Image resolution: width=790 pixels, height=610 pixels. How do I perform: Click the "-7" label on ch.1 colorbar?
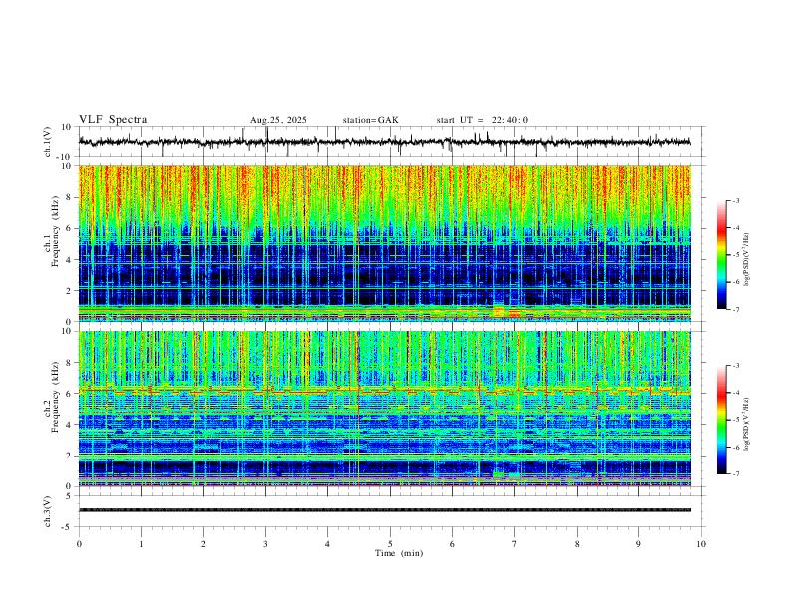click(736, 310)
